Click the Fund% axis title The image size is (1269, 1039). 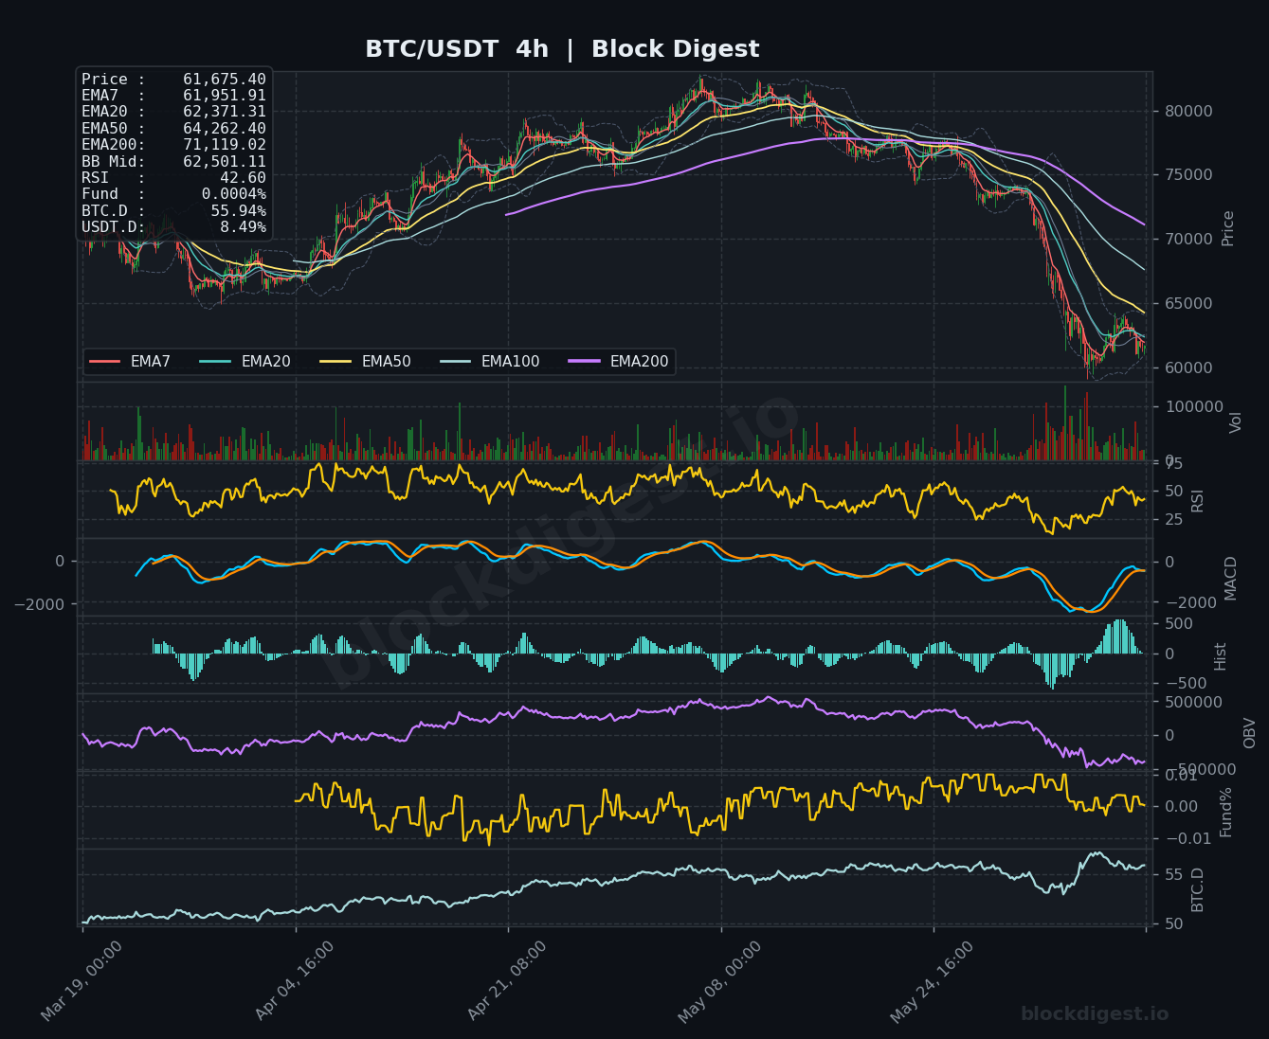pos(1226,812)
